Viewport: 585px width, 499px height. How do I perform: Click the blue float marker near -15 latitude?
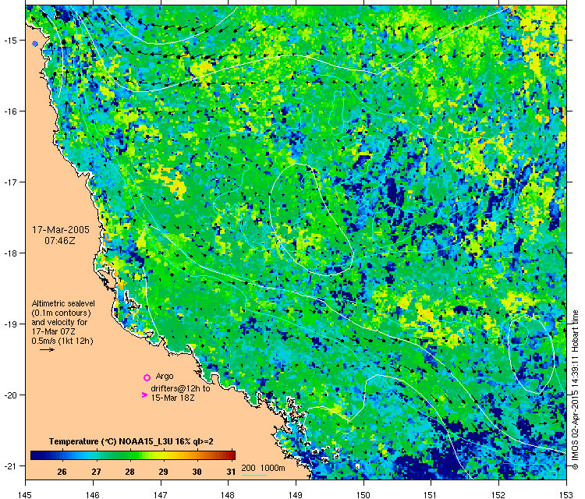pos(35,44)
